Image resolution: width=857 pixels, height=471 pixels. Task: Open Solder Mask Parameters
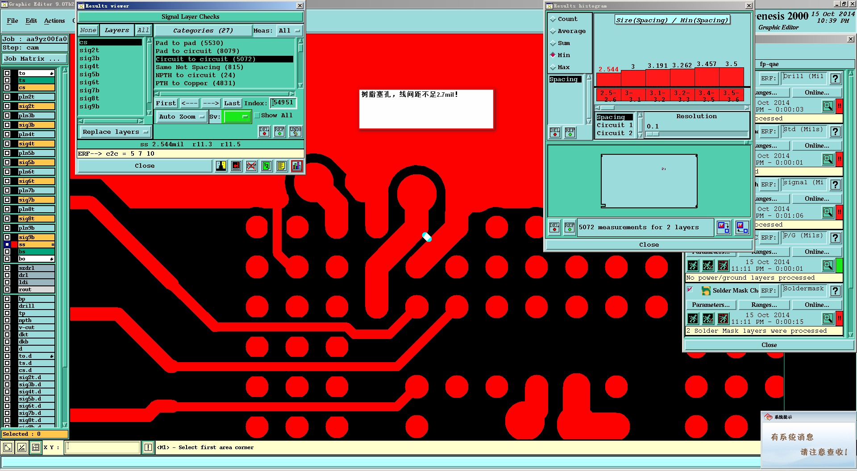click(x=711, y=305)
